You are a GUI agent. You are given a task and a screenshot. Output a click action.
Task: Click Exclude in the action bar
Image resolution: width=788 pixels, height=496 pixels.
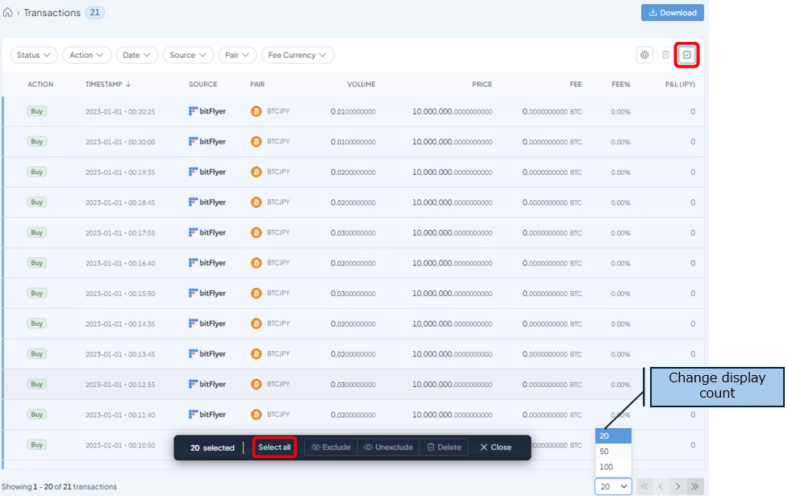tap(331, 448)
